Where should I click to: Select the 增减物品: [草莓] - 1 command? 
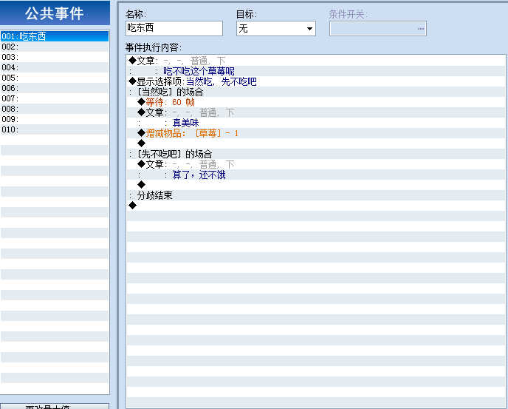[316, 133]
